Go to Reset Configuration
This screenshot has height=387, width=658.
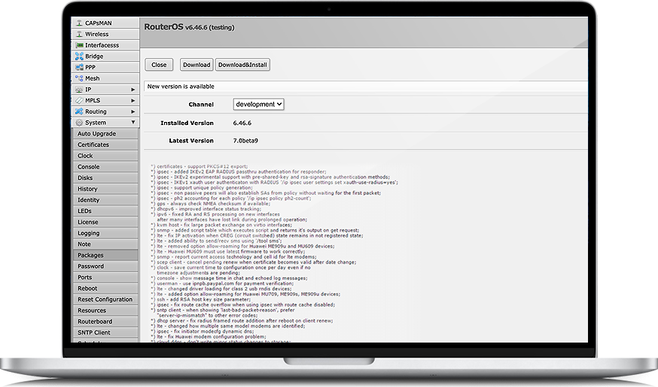point(105,300)
